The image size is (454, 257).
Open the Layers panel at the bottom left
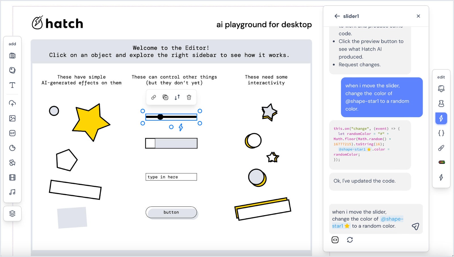[x=12, y=214]
